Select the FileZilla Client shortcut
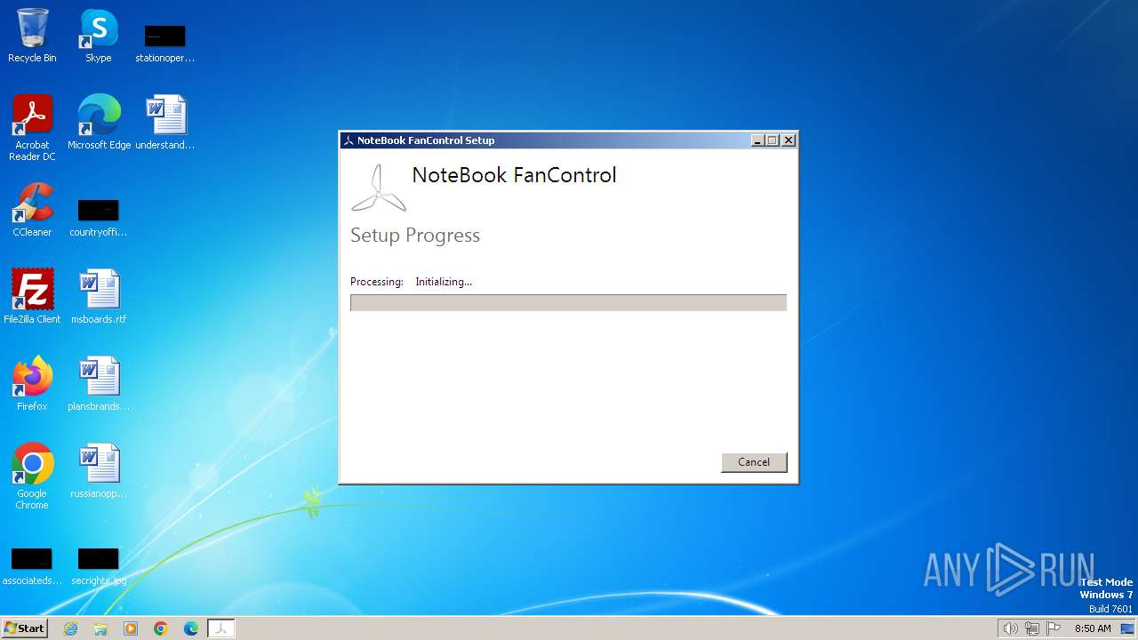Viewport: 1138px width, 640px height. pyautogui.click(x=32, y=297)
